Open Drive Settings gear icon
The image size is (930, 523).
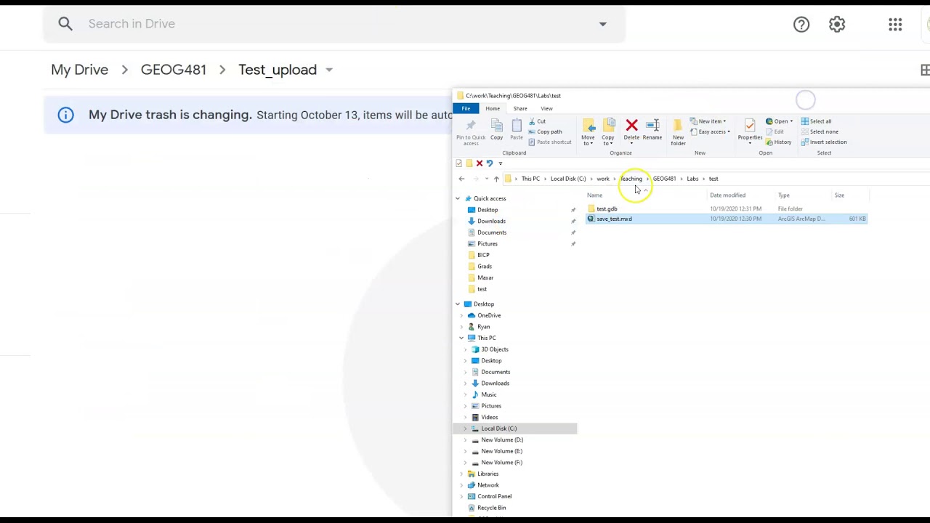click(x=837, y=25)
